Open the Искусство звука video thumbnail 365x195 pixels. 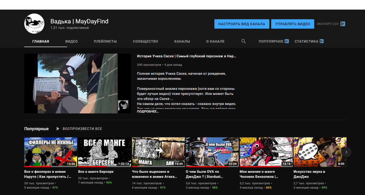point(320,152)
